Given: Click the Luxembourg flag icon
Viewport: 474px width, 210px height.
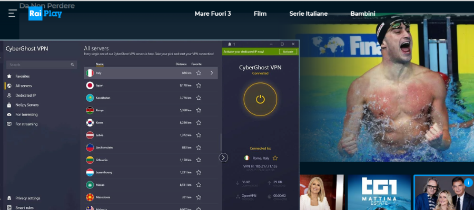Looking at the screenshot, I should click(x=90, y=172).
